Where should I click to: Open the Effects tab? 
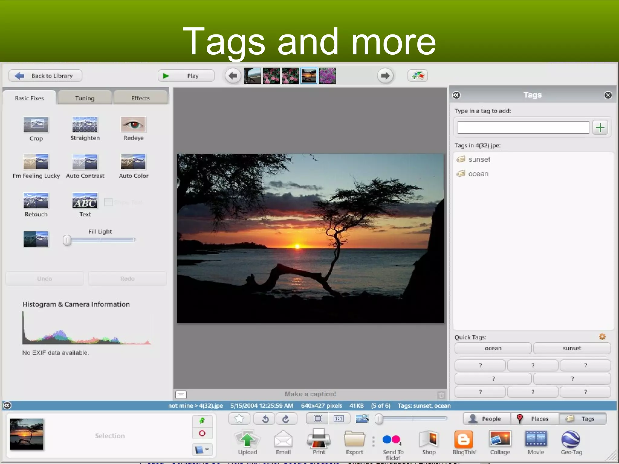click(x=140, y=98)
